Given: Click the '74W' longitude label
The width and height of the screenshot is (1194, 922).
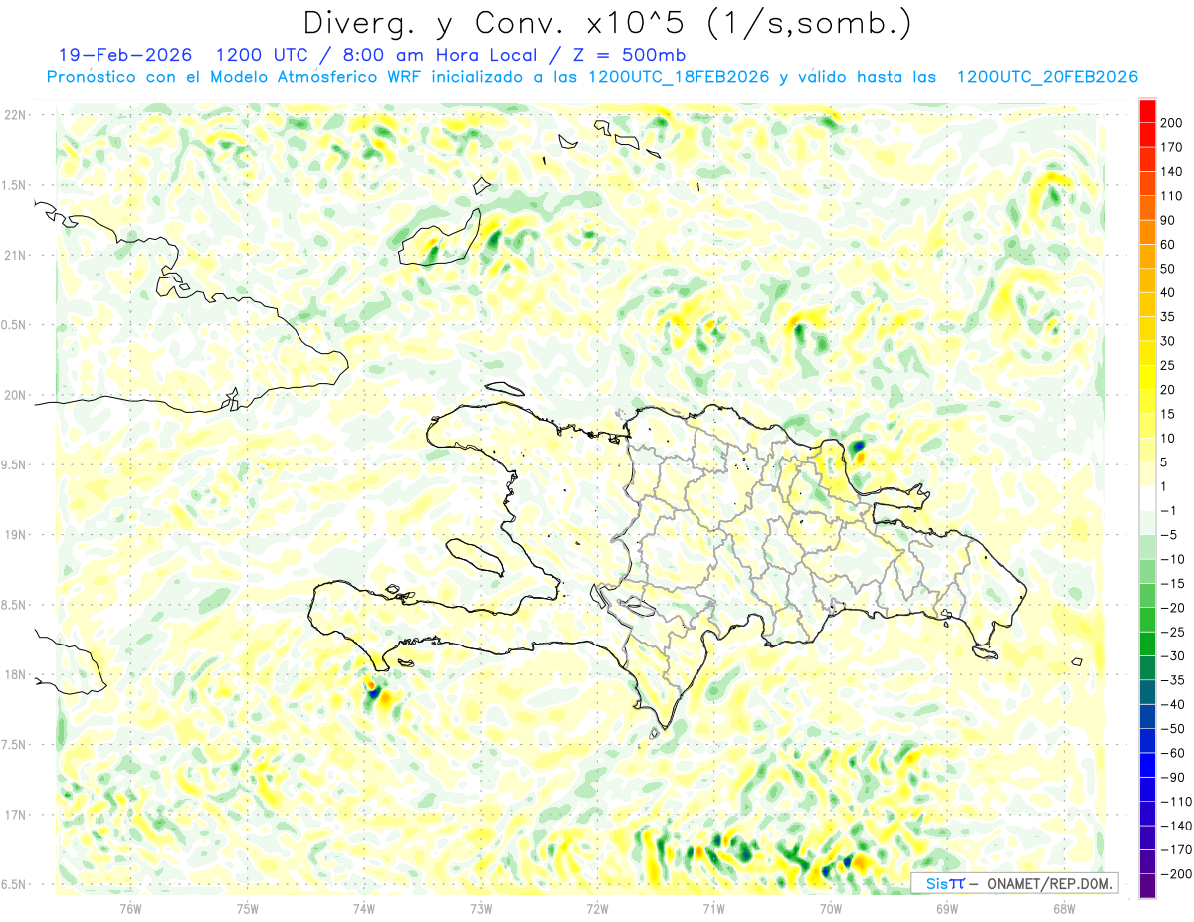Looking at the screenshot, I should click(x=363, y=908).
